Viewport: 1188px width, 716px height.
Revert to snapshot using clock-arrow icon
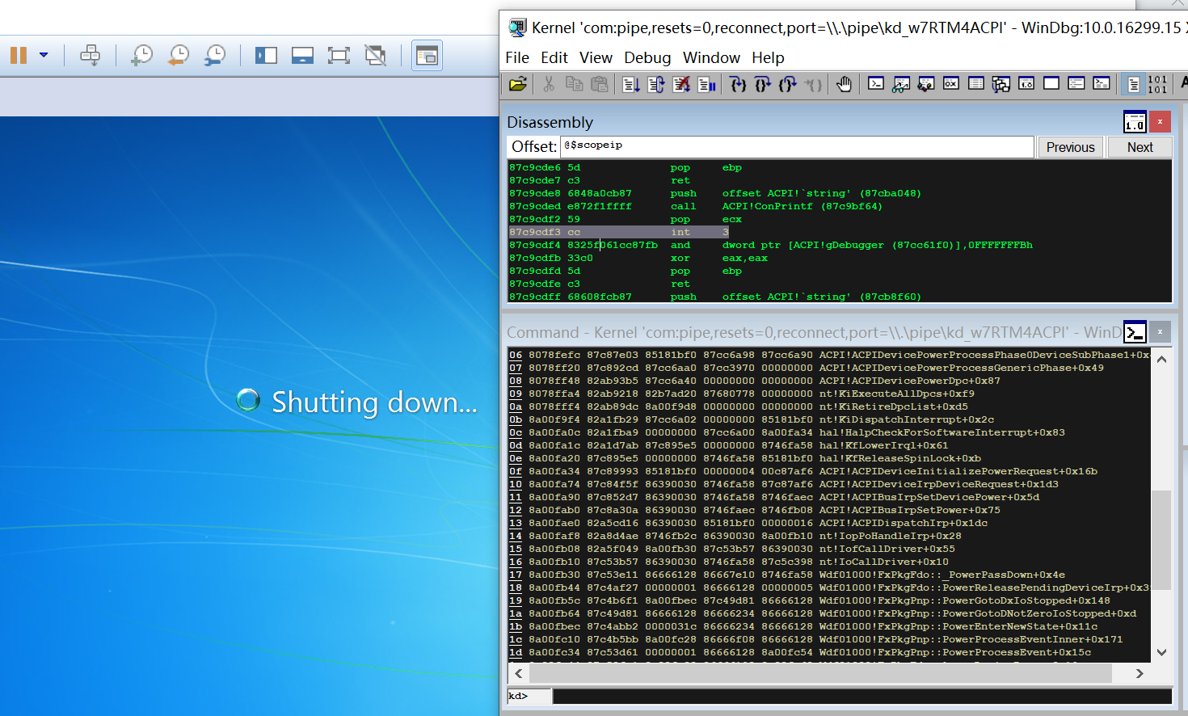point(179,55)
